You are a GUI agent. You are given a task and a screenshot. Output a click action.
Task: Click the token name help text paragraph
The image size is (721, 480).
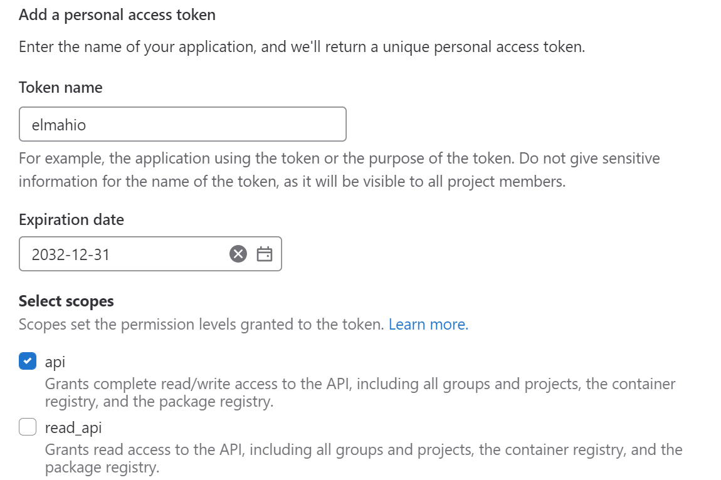coord(339,170)
